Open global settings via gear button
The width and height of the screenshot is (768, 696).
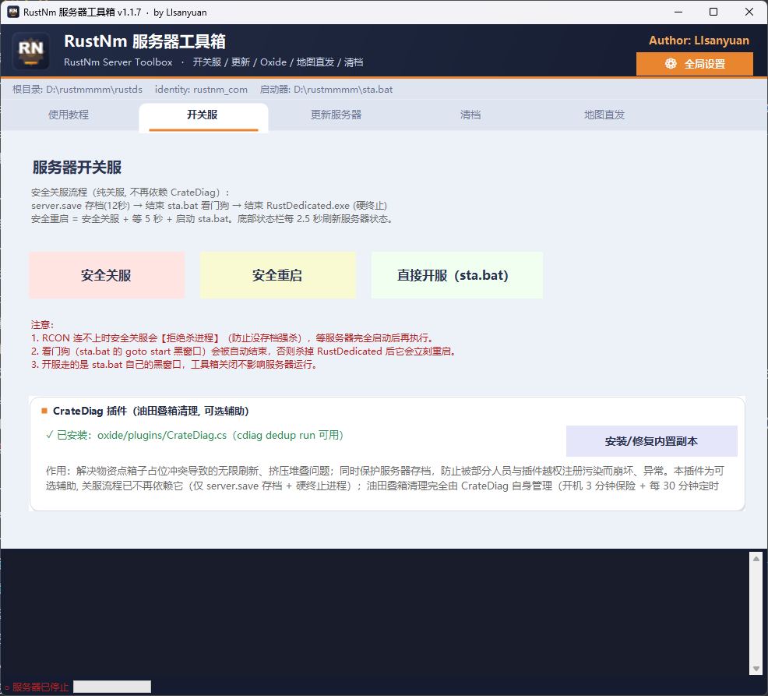pos(694,64)
